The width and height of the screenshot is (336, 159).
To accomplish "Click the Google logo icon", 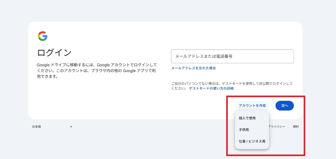I will pos(43,36).
